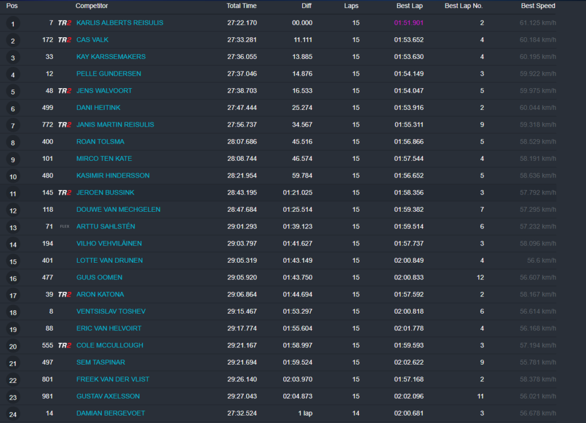Viewport: 586px width, 423px height.
Task: Open Kay Karssemakers competitor link
Action: tap(111, 57)
